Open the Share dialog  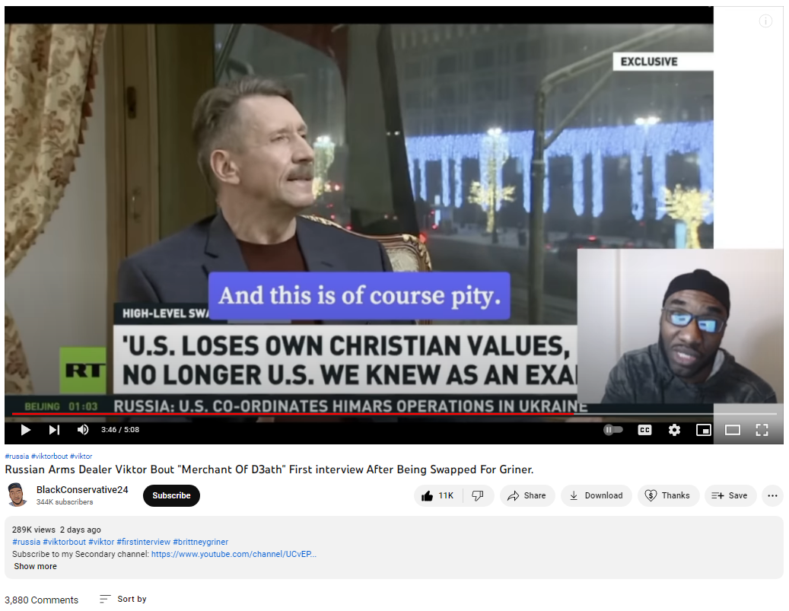527,496
